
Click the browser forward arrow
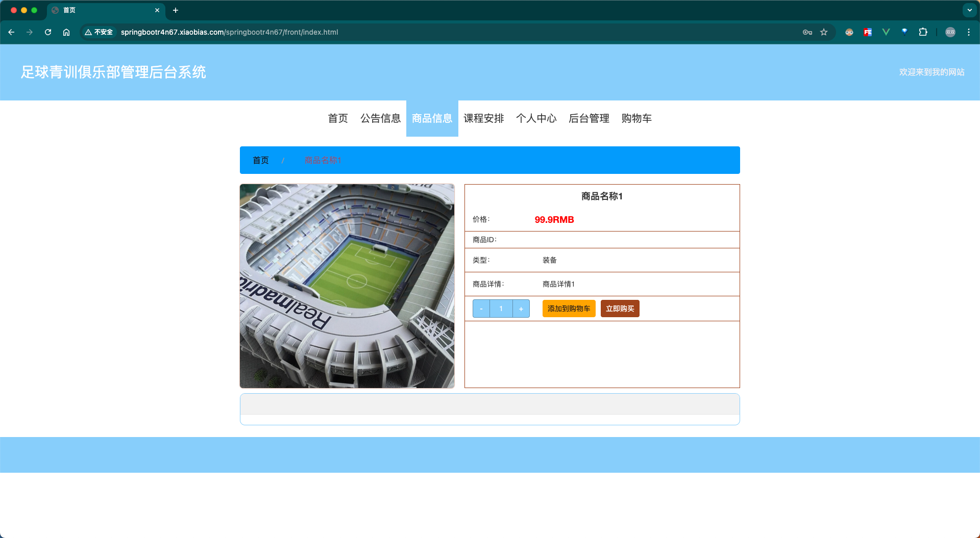[30, 32]
